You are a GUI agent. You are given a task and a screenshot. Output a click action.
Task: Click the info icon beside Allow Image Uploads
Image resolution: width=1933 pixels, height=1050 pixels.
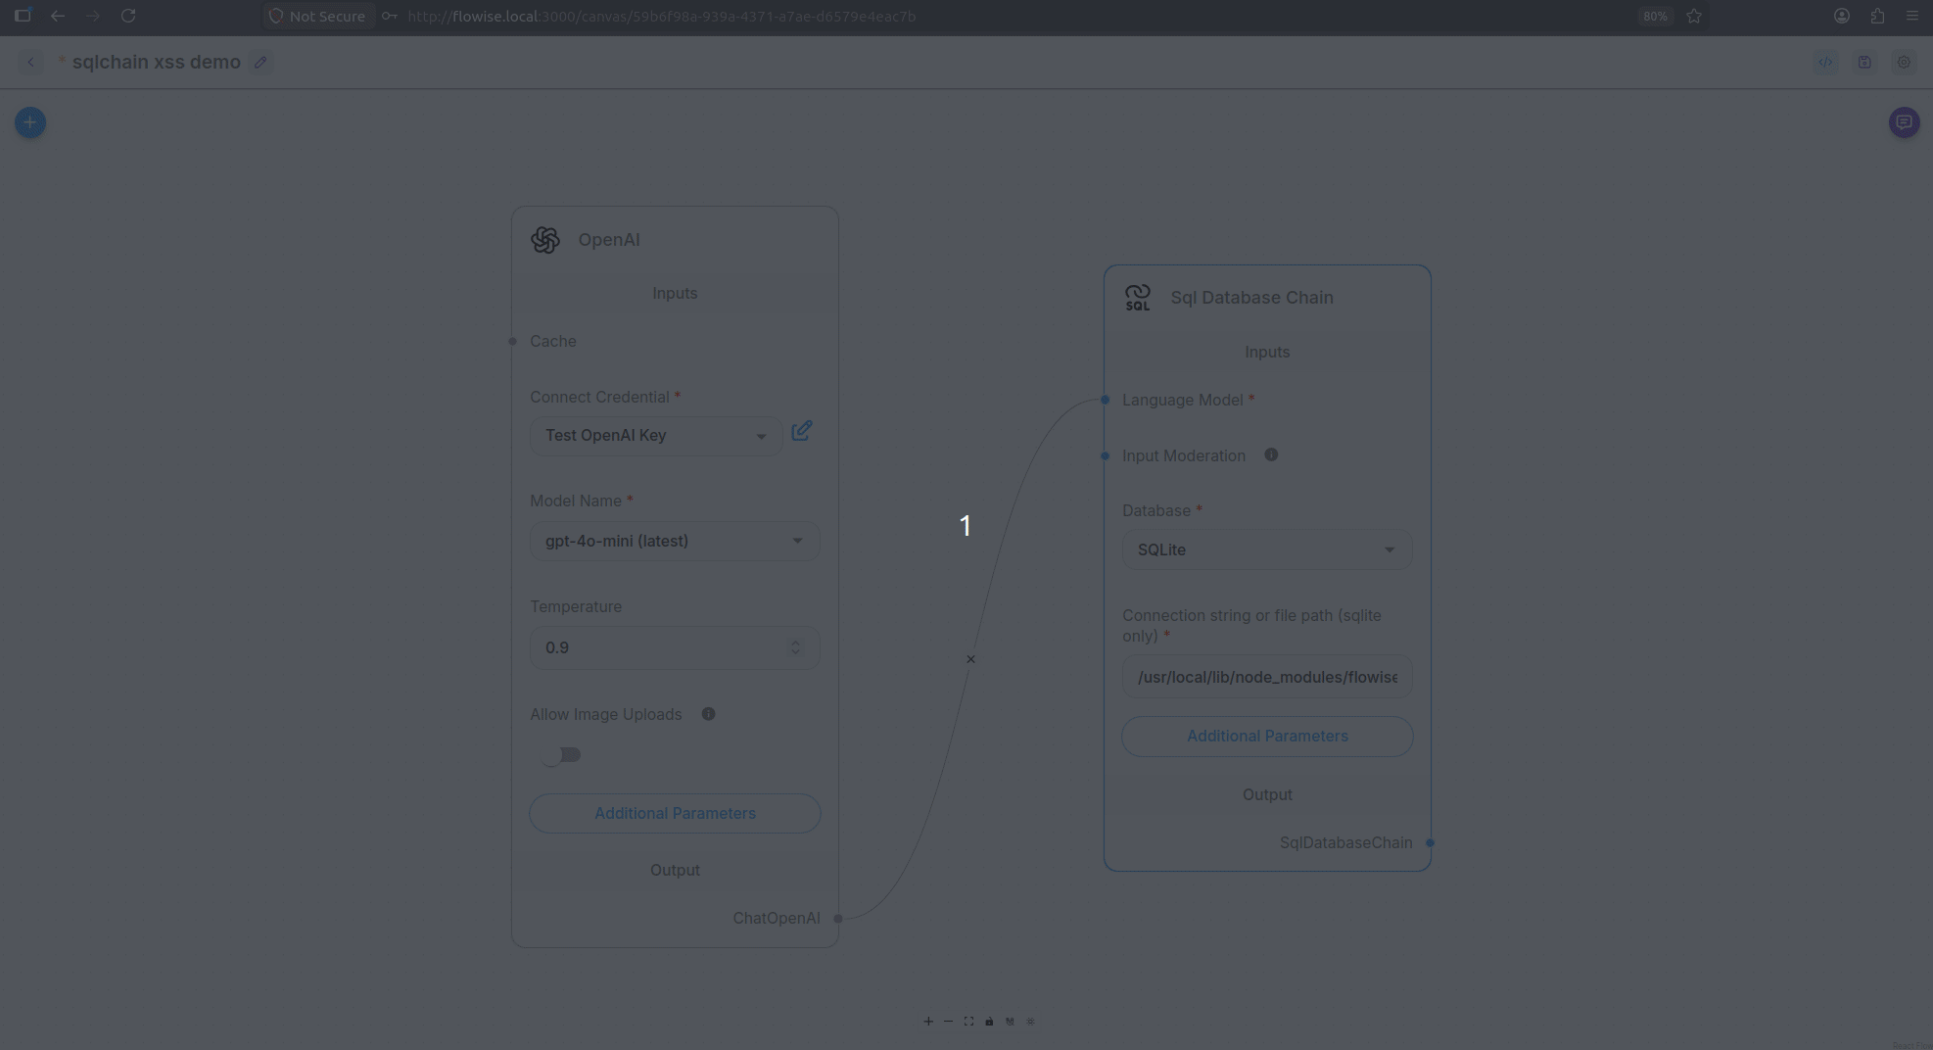point(708,714)
